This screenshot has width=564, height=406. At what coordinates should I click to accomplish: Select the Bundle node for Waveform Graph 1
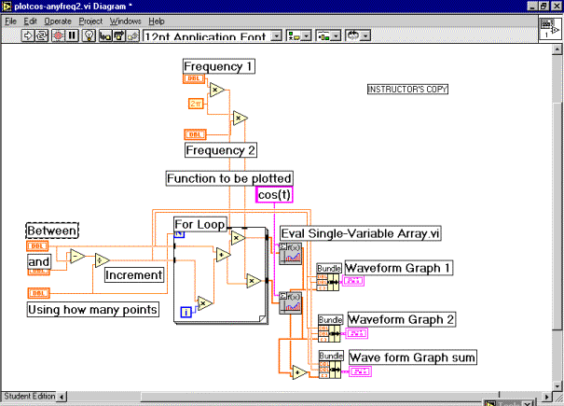coord(328,282)
